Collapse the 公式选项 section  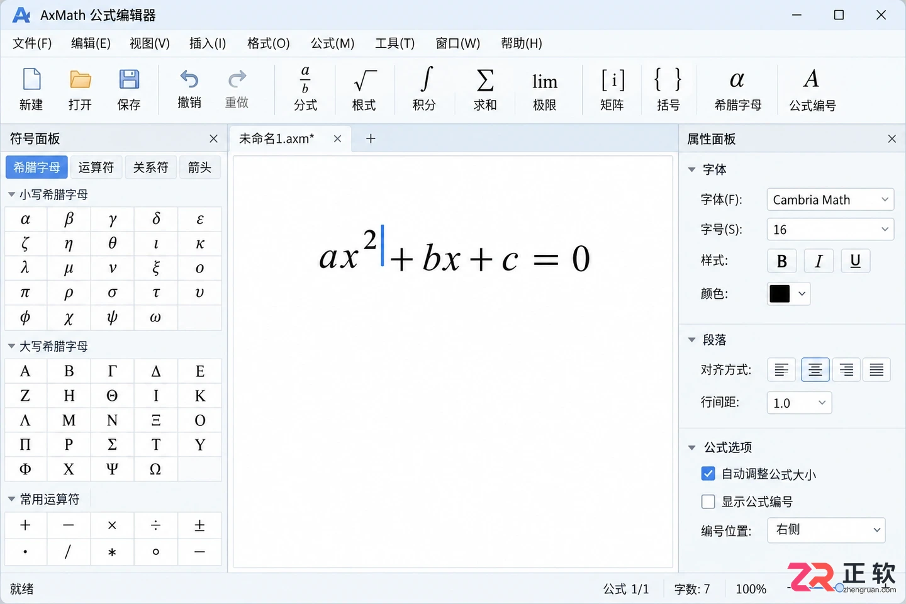(x=691, y=447)
